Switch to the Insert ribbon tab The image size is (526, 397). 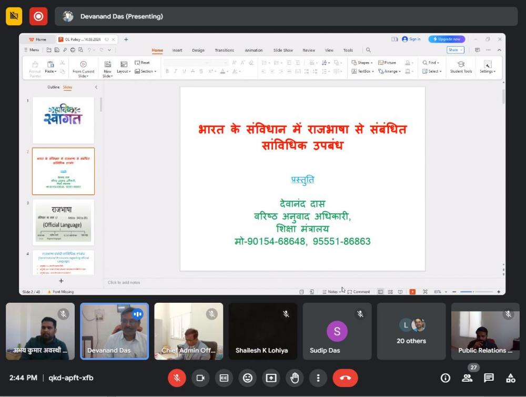click(177, 50)
